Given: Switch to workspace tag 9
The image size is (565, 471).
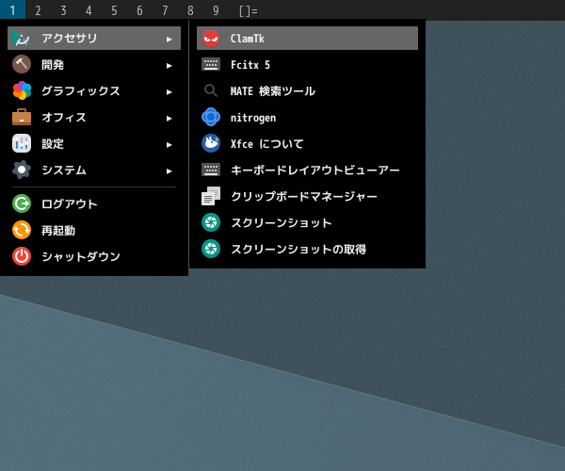Looking at the screenshot, I should coord(216,10).
